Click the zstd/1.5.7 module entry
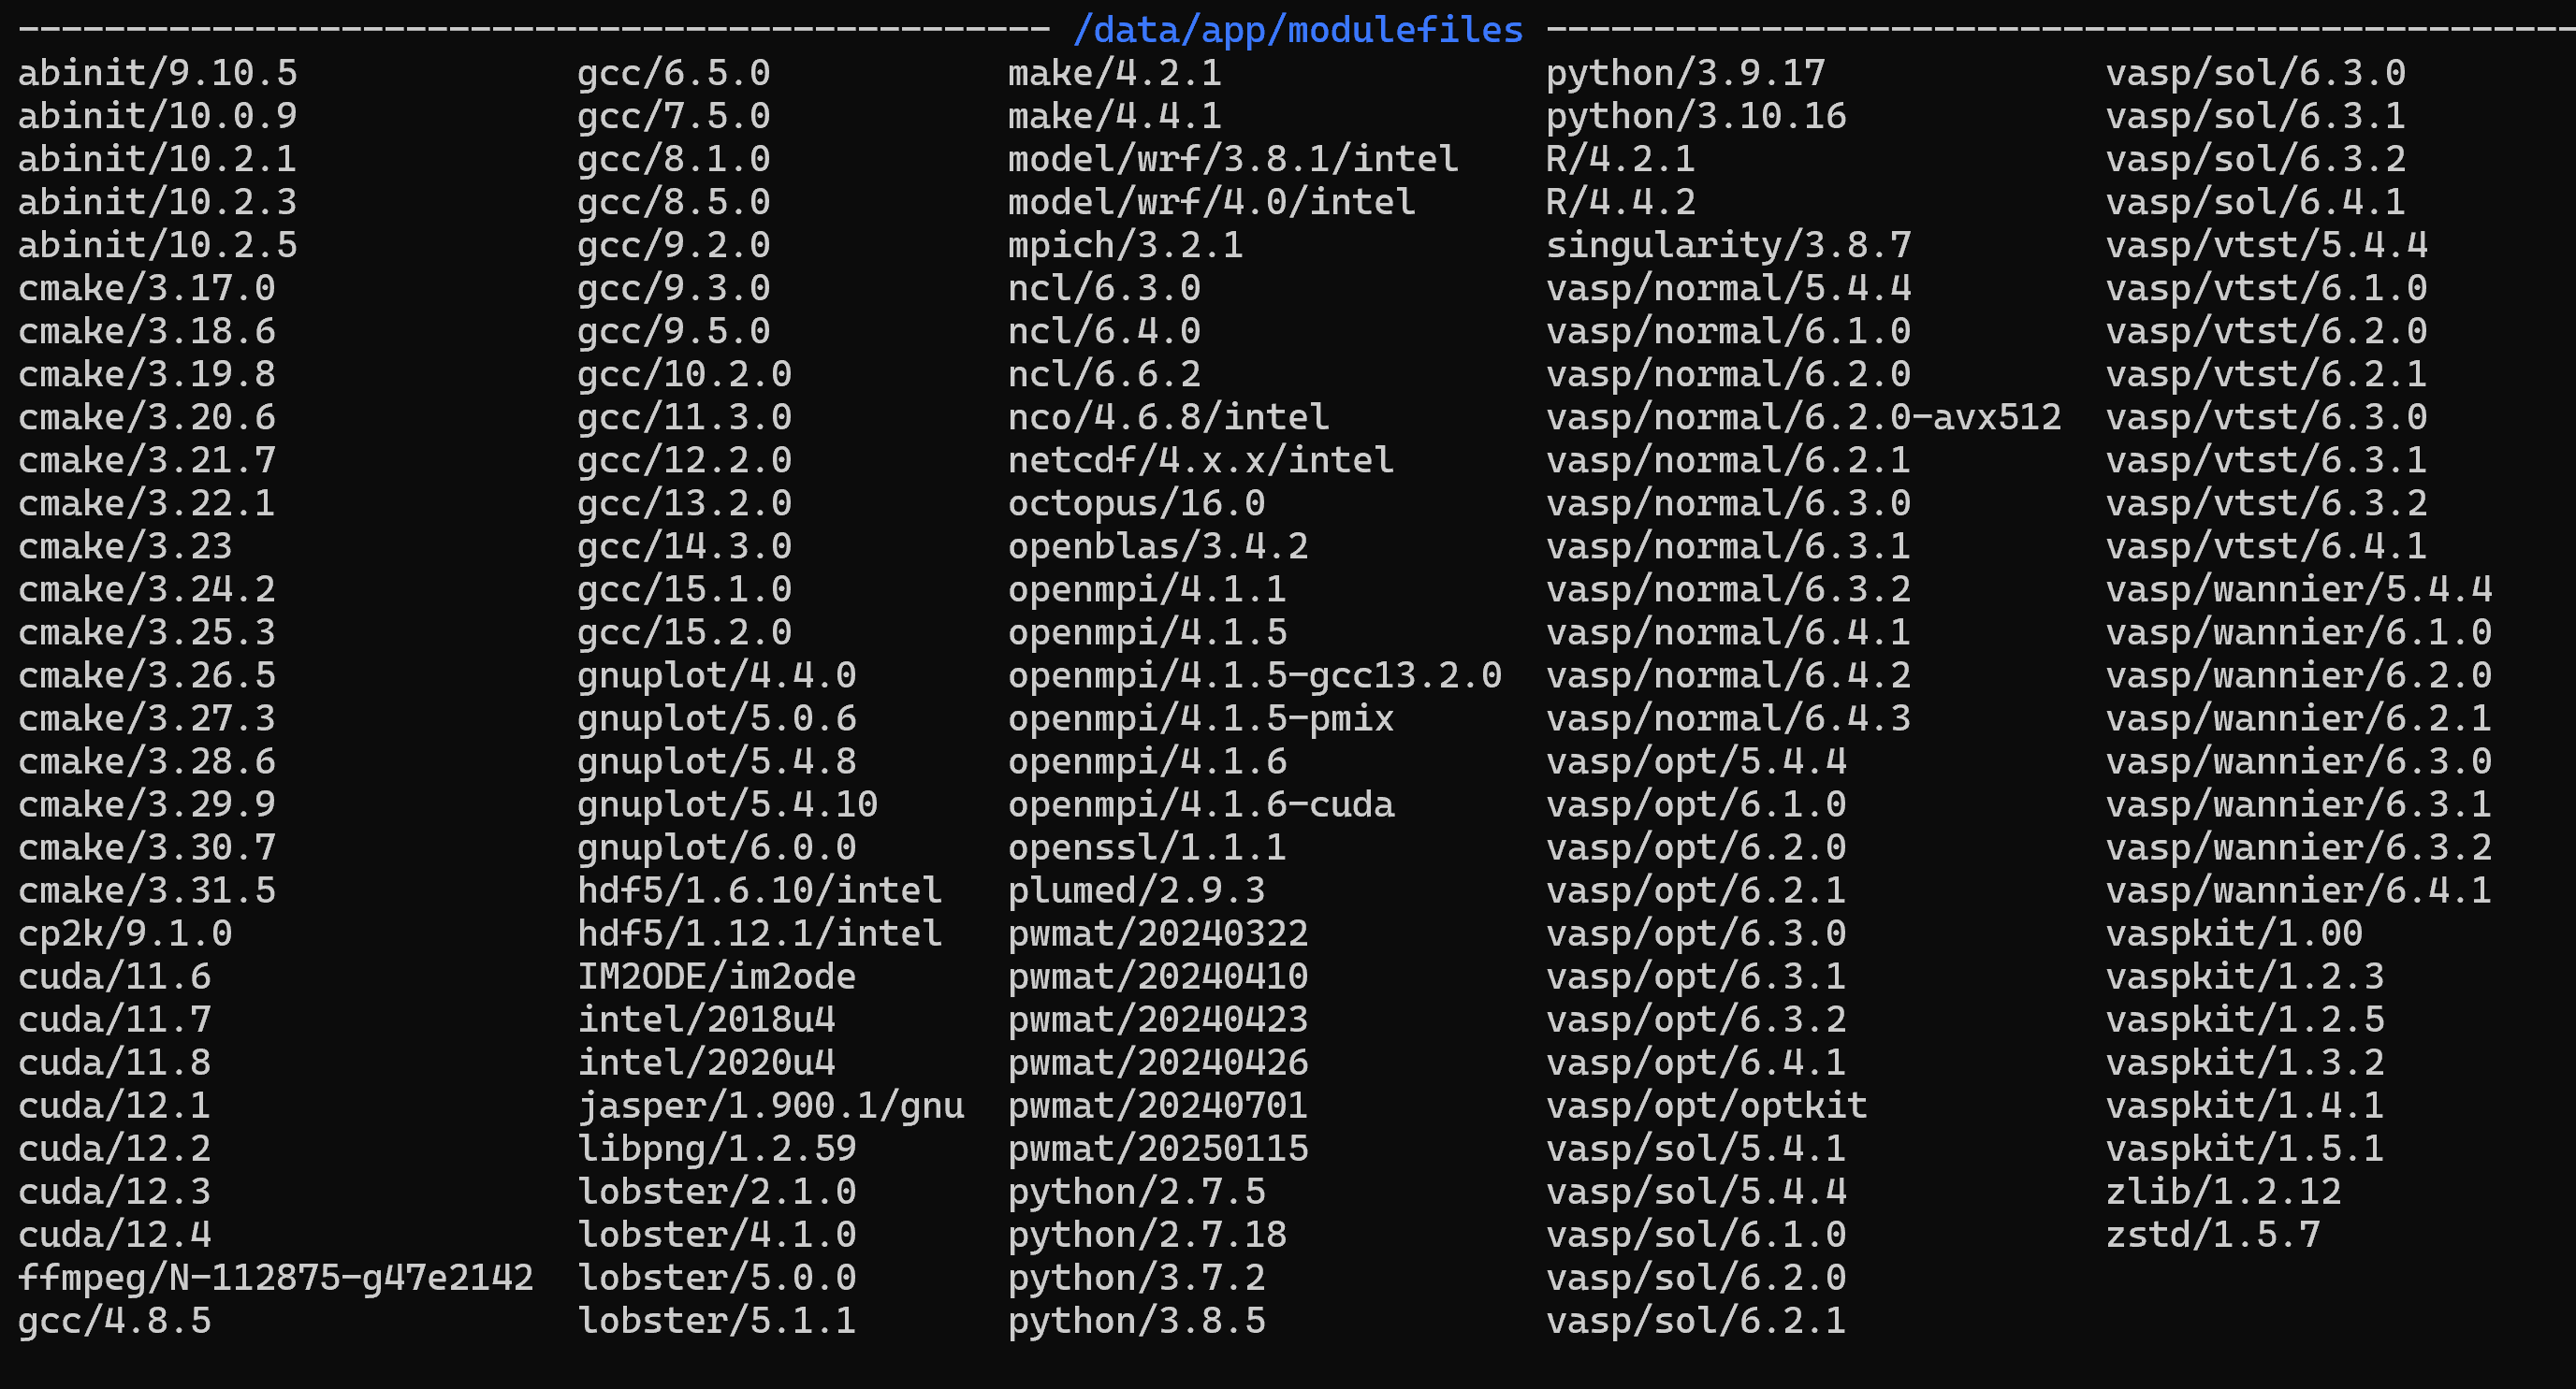2576x1389 pixels. 2212,1235
